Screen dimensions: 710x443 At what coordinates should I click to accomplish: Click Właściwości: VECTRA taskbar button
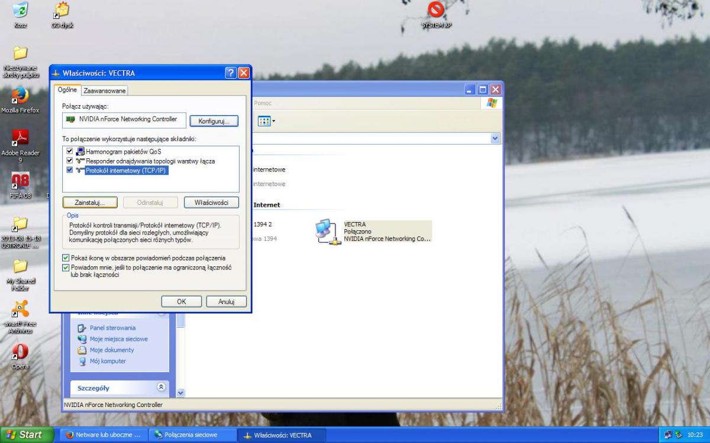pos(283,435)
